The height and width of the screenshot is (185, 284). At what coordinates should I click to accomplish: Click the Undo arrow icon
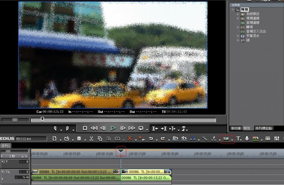[151, 138]
